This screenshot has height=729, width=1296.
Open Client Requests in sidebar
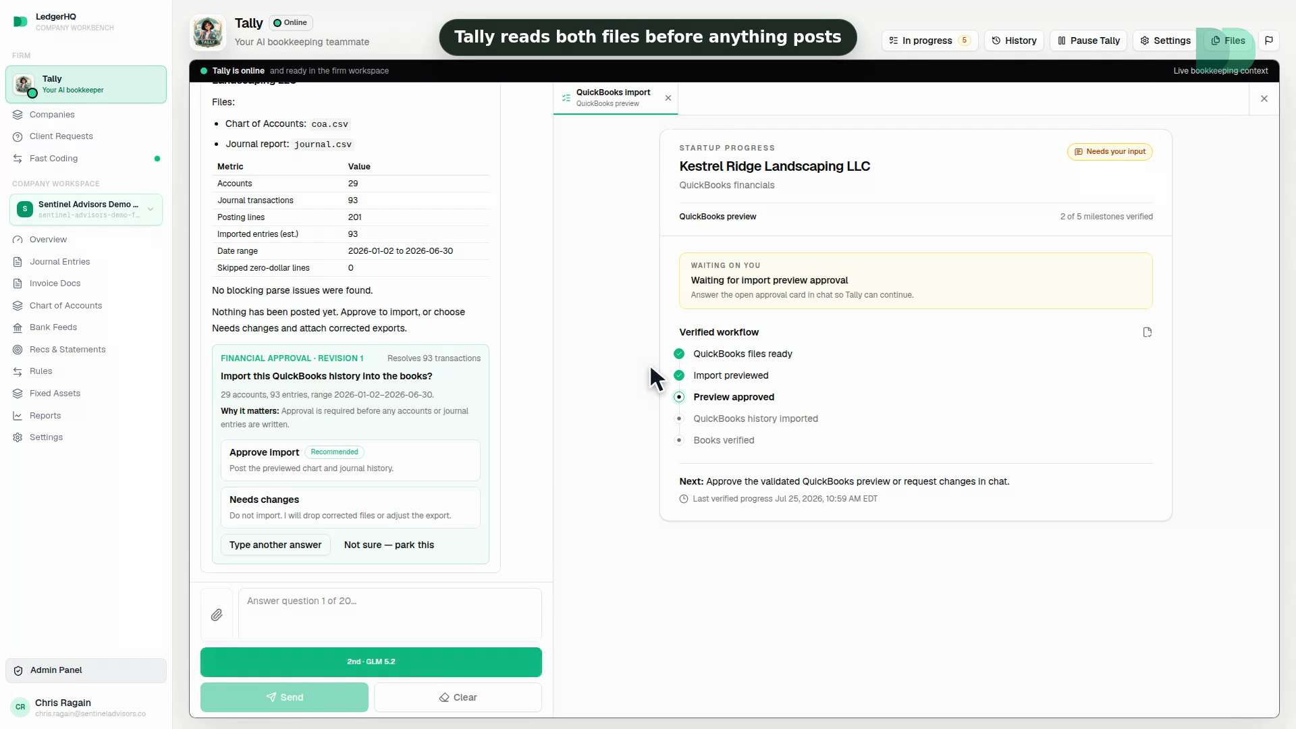click(61, 136)
